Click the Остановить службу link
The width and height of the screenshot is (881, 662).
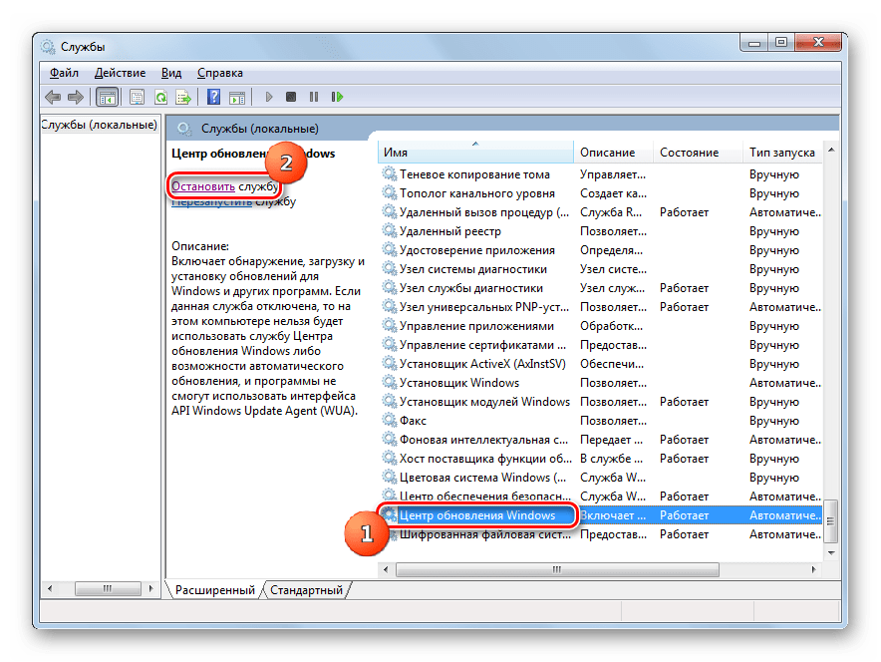coord(203,185)
